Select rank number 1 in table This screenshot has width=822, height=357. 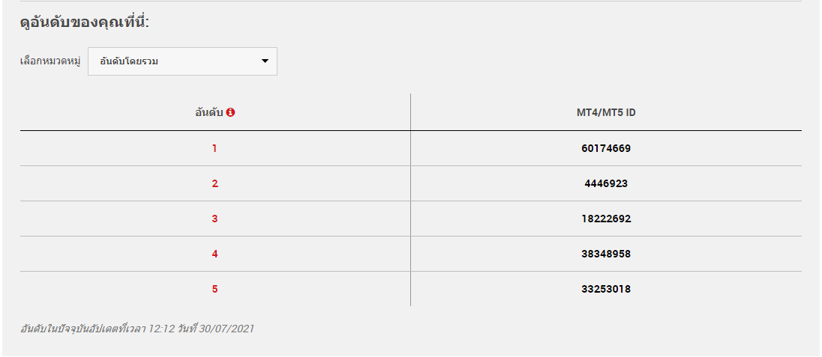tap(214, 149)
